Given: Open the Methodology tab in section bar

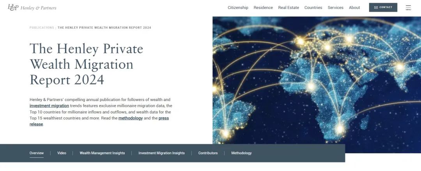Looking at the screenshot, I should pos(241,153).
